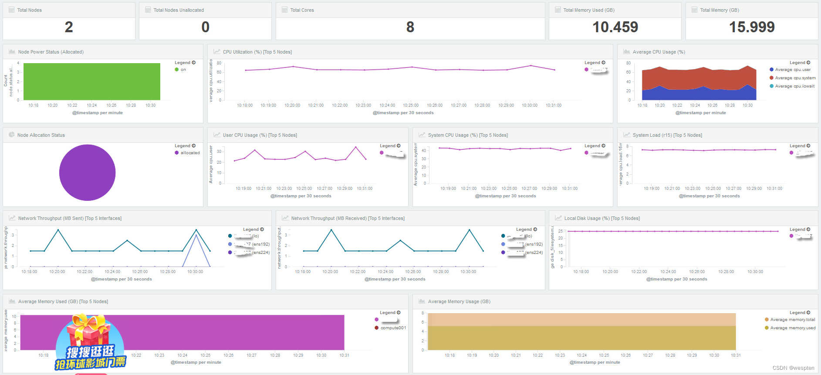Click the compute001 legend entry

[x=390, y=328]
